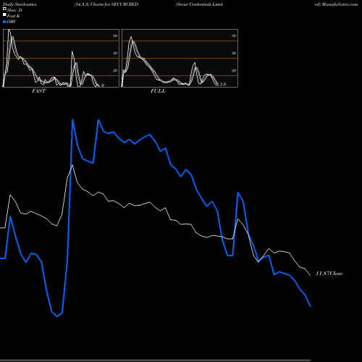Open the FULL stochastics chart panel
Viewport: 362px width, 362px height.
(180, 58)
